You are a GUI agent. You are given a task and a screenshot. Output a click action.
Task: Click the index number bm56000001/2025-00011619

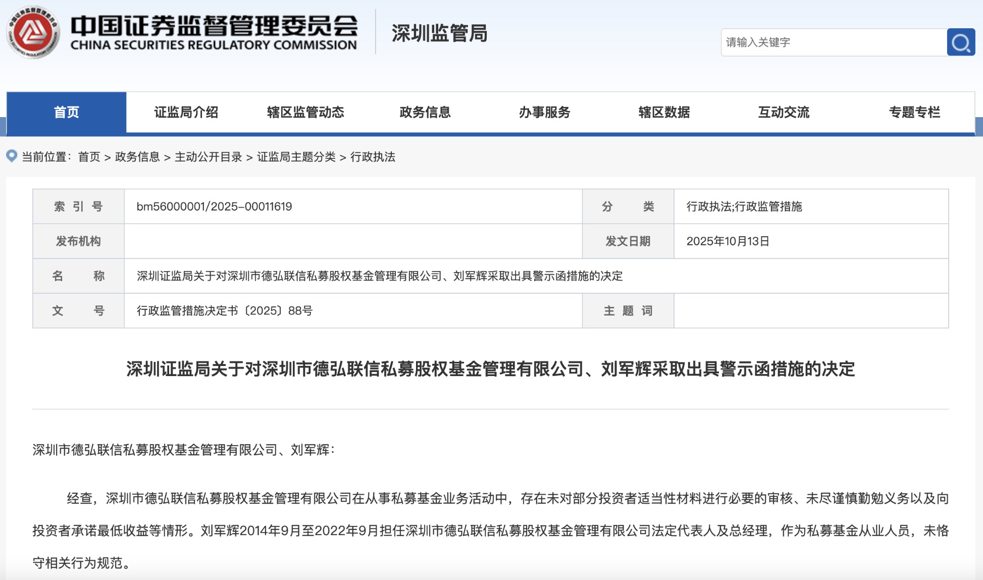(214, 206)
